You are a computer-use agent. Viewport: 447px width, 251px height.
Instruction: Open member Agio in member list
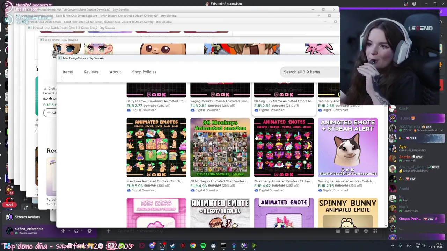click(417, 149)
